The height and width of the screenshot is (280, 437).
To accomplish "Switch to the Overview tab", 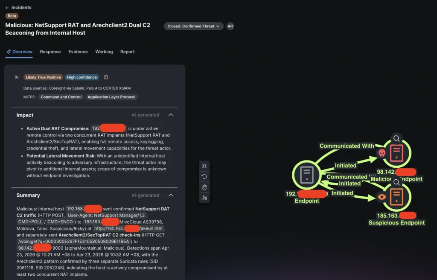I will pos(19,52).
